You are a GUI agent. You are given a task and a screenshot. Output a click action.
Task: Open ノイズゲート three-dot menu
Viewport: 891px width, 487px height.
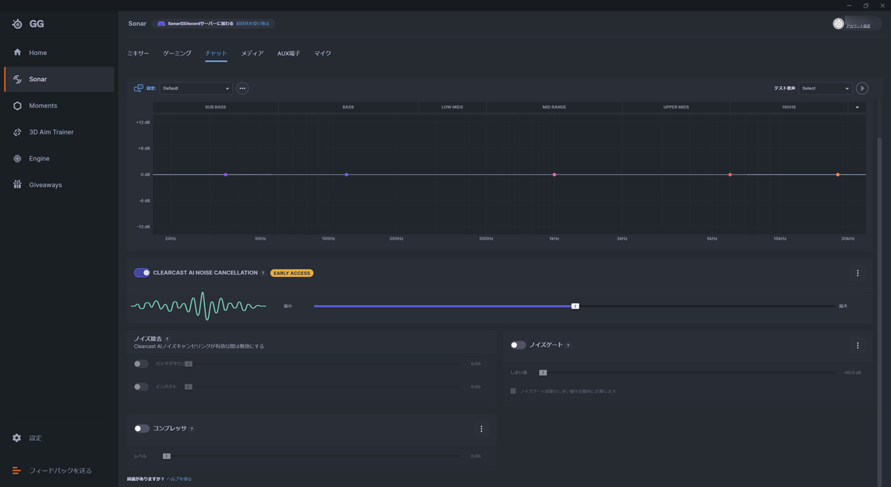point(858,345)
